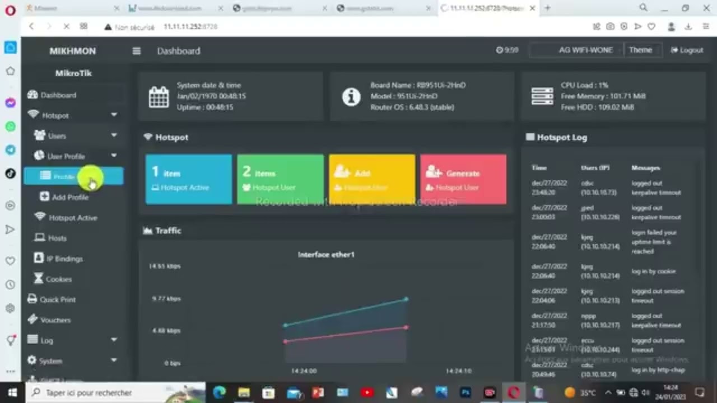717x403 pixels.
Task: Collapse the User Profile submenu arrow
Action: (x=114, y=156)
